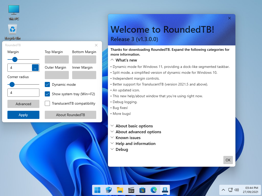
Task: Click the Margin value input field
Action: click(20, 68)
